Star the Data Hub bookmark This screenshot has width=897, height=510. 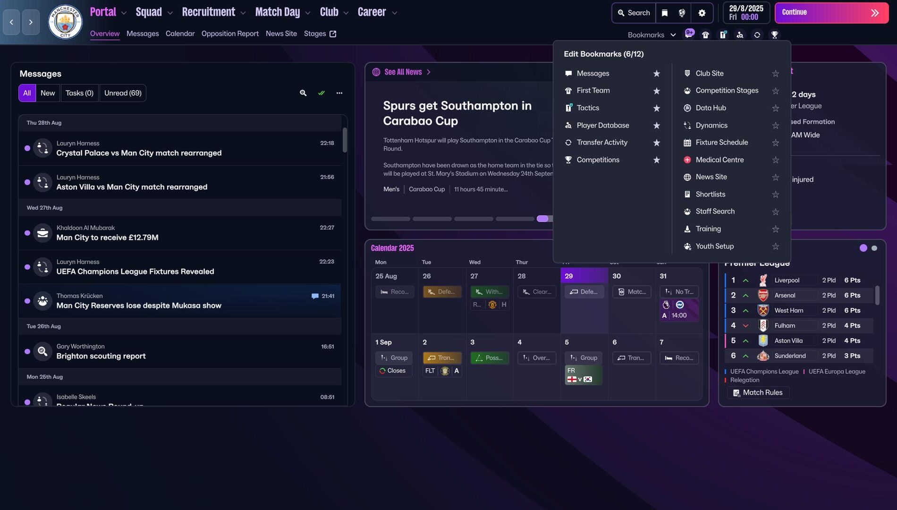pyautogui.click(x=776, y=108)
